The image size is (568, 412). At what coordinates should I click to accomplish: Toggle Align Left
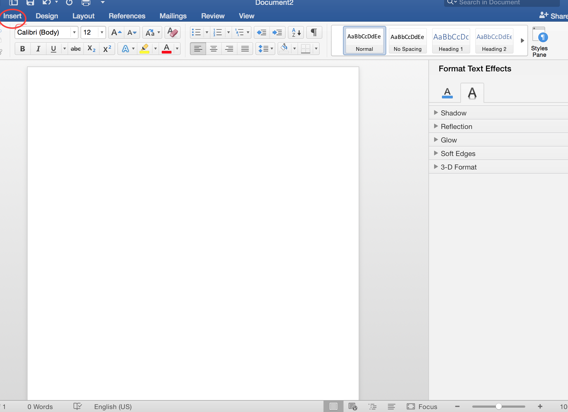click(x=198, y=49)
